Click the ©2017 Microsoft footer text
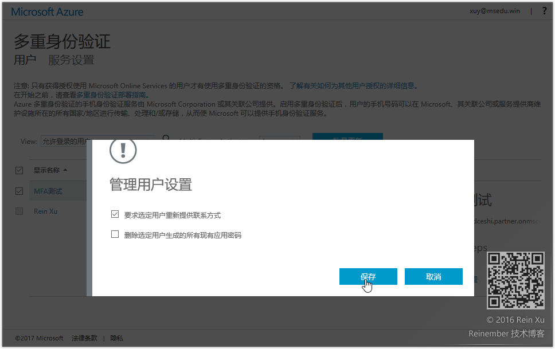The width and height of the screenshot is (555, 349). coord(39,338)
